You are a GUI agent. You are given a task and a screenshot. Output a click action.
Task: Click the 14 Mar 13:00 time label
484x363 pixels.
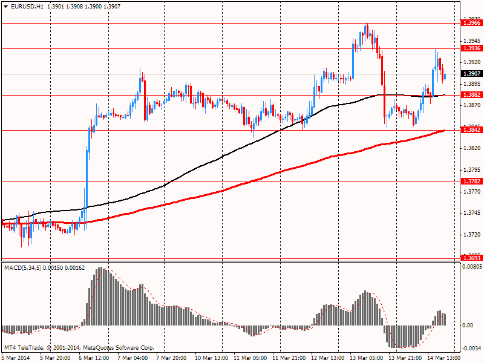(x=444, y=358)
